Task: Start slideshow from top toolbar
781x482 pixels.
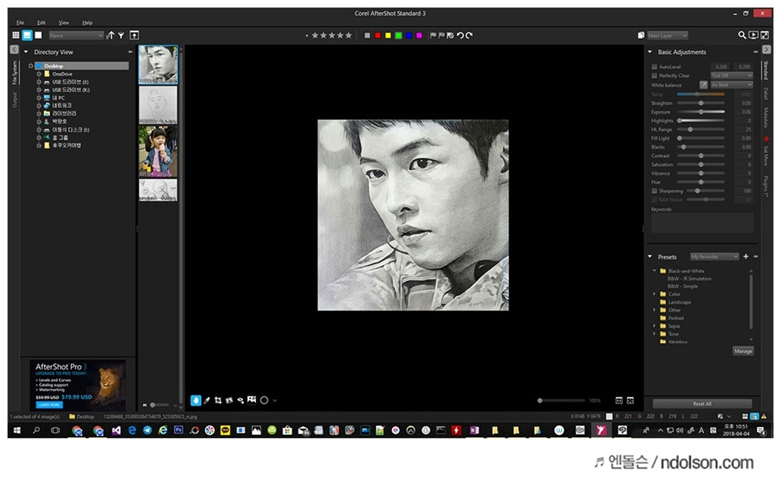Action: pyautogui.click(x=753, y=35)
